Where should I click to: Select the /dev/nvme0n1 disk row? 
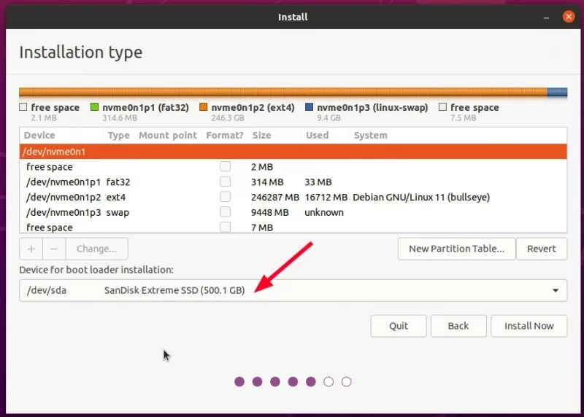pyautogui.click(x=293, y=152)
